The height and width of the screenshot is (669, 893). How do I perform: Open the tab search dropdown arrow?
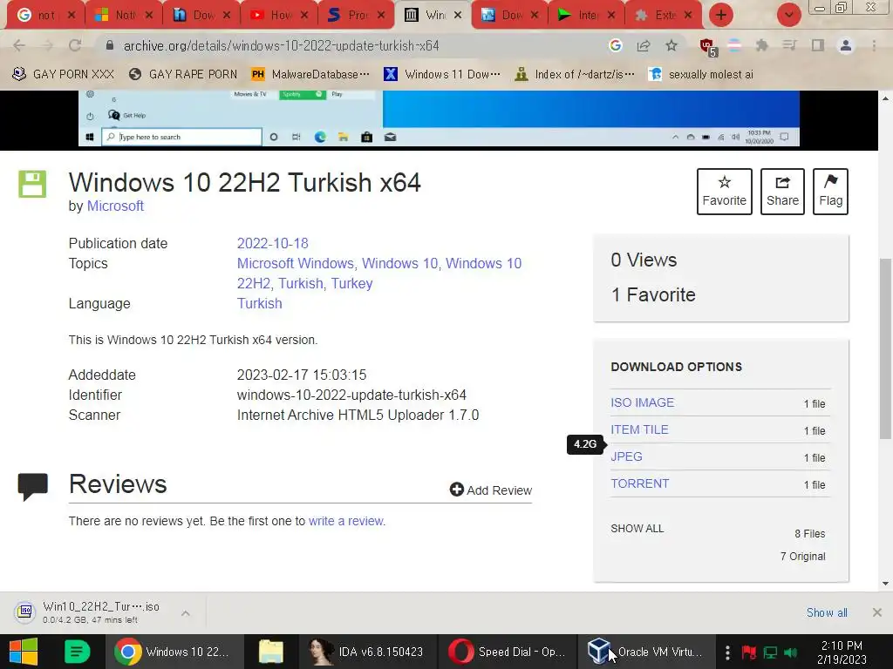point(788,15)
